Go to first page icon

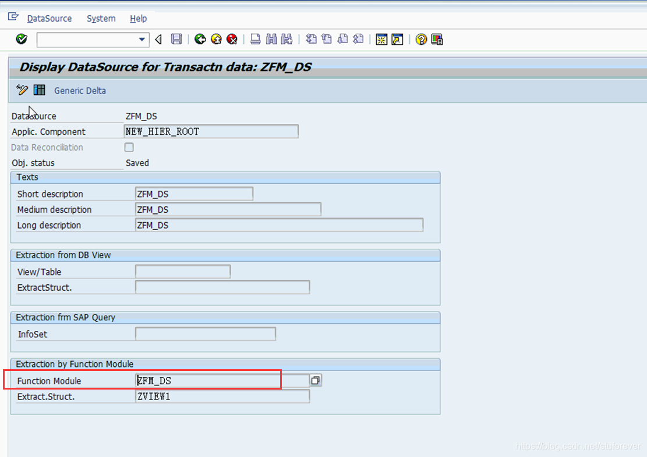tap(311, 39)
